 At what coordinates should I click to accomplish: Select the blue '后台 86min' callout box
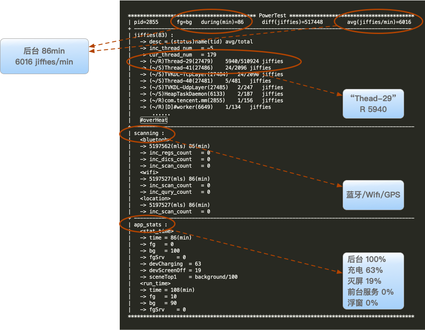click(x=44, y=56)
